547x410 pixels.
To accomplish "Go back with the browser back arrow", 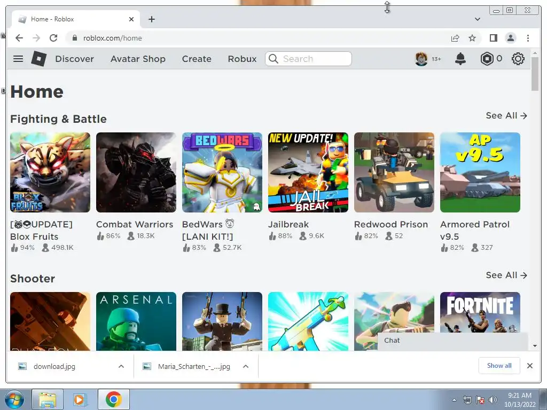I will [19, 38].
